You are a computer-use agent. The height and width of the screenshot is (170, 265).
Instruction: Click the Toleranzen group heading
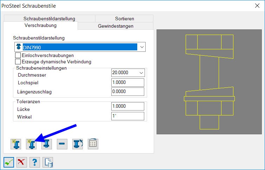(28, 101)
